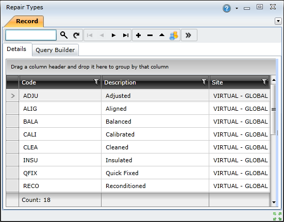Open Site column filter
The width and height of the screenshot is (284, 222).
point(264,82)
